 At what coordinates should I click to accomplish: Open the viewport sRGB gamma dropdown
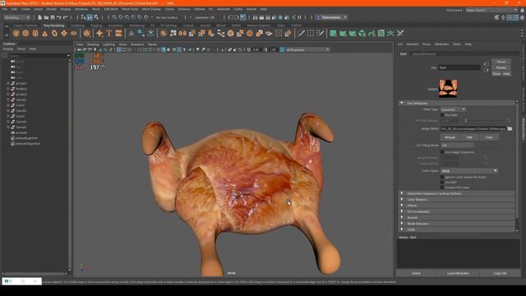point(307,49)
